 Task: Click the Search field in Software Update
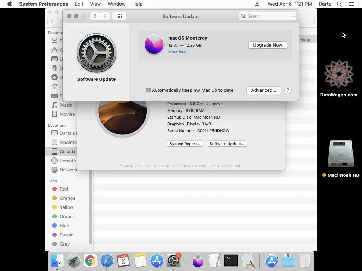tap(268, 16)
